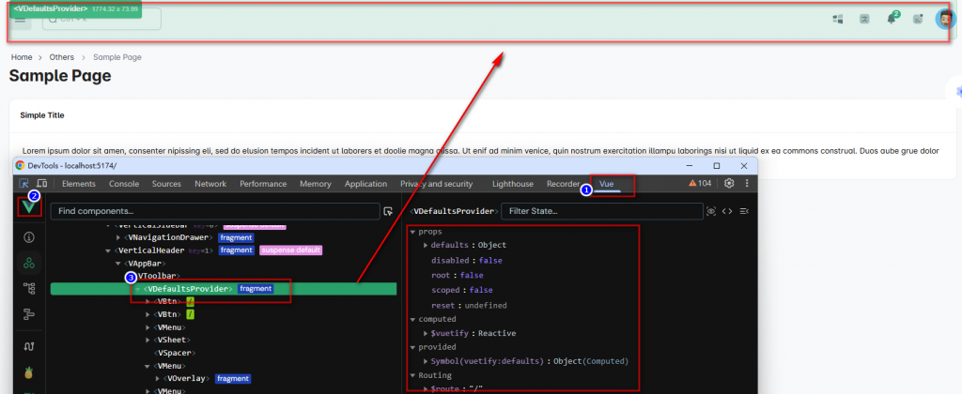This screenshot has width=962, height=394.
Task: Open the Lighthouse tab
Action: click(x=512, y=184)
